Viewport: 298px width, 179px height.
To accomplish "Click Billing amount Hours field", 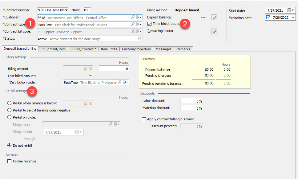I will (x=114, y=69).
